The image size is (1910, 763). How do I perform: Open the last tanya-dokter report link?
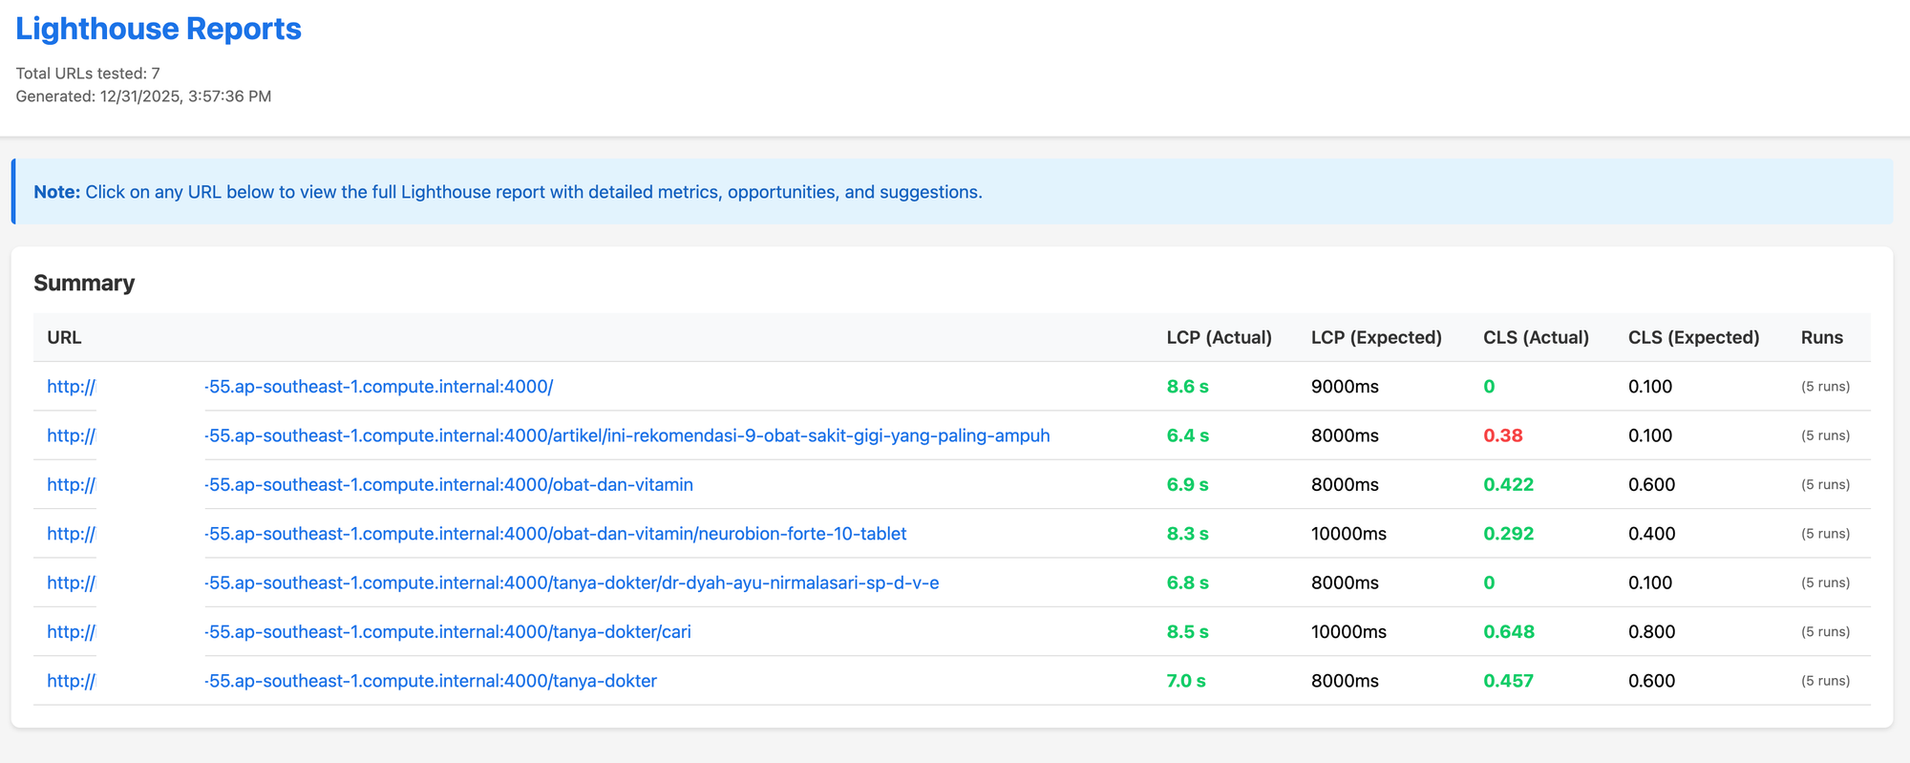click(431, 681)
